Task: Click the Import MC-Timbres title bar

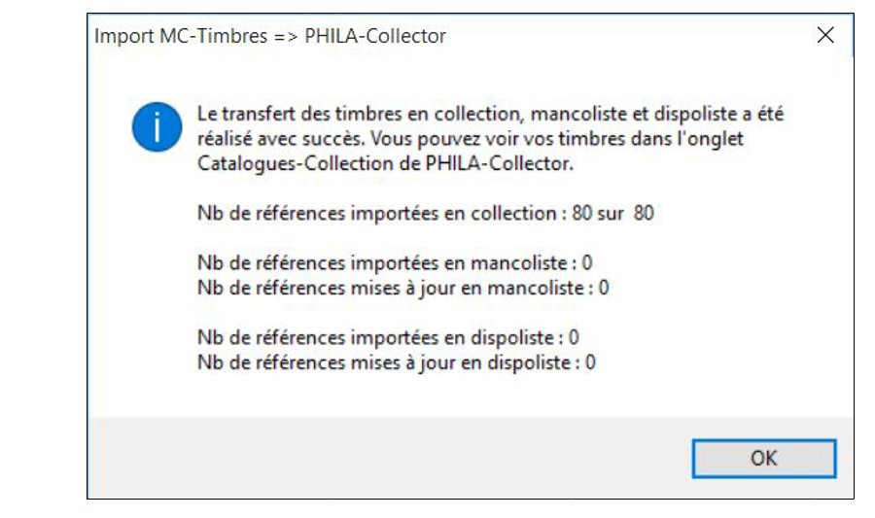Action: click(x=446, y=36)
